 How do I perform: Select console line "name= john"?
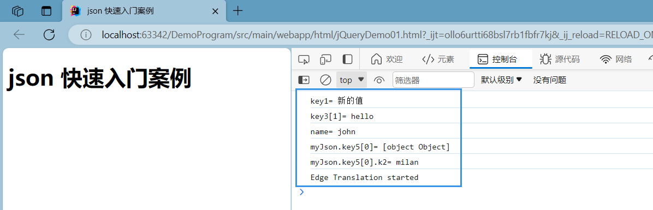point(333,132)
